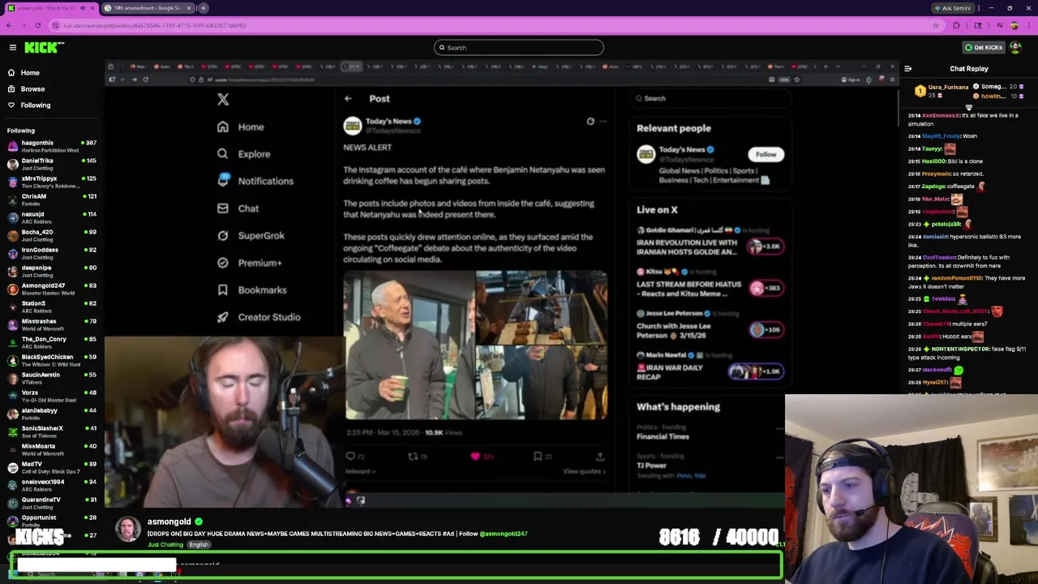1038x584 pixels.
Task: Click the Kick search field
Action: click(x=519, y=48)
